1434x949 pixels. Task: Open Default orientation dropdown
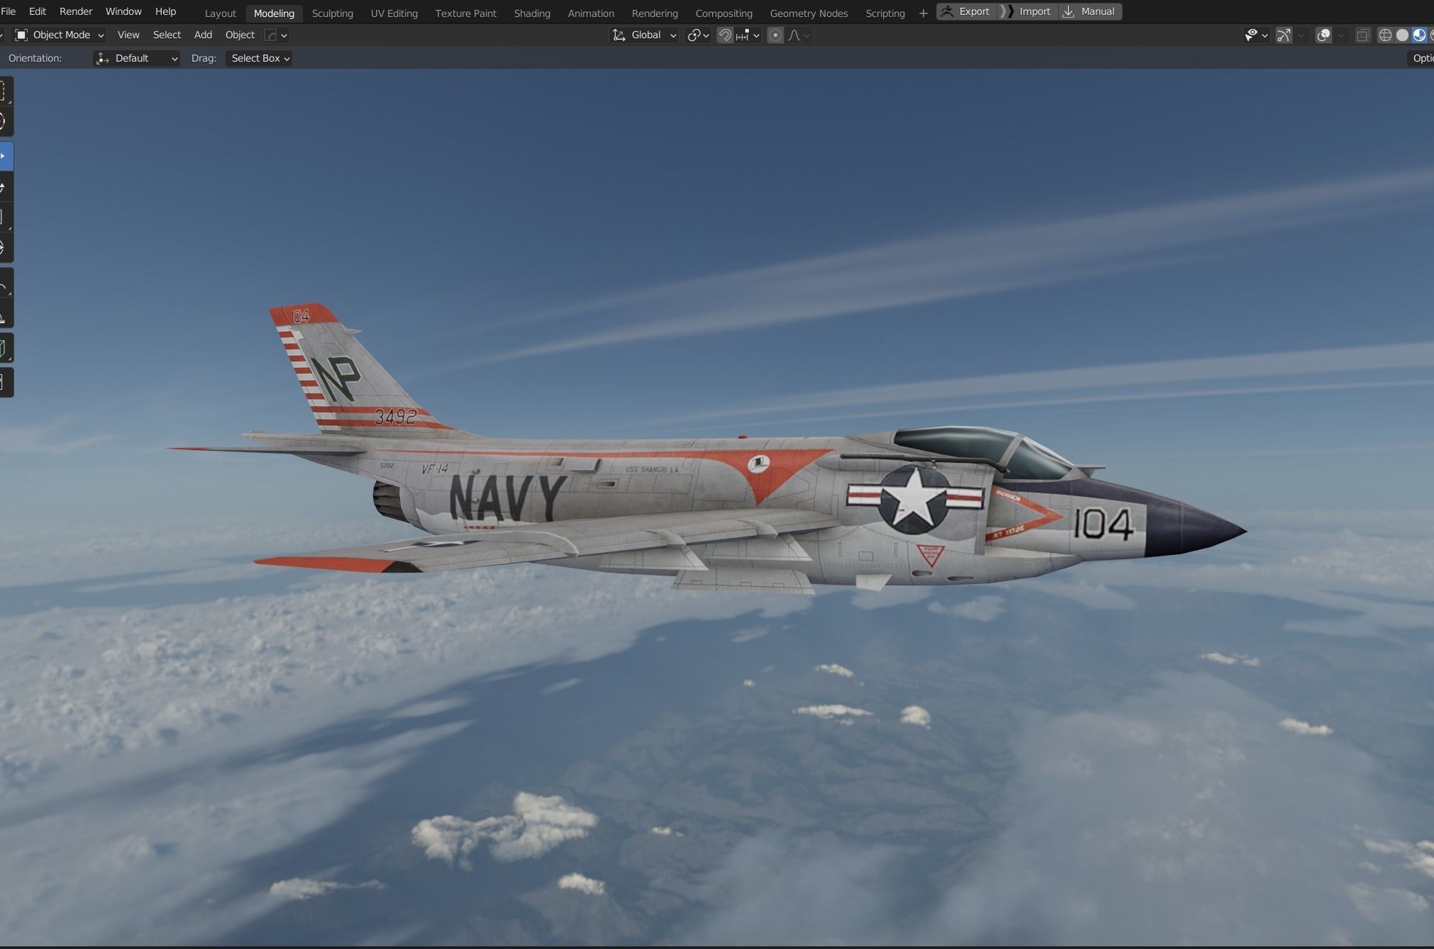point(136,58)
